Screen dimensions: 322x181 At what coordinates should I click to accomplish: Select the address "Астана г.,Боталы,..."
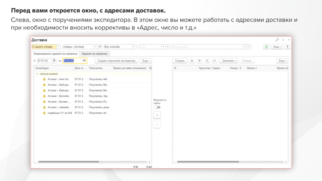59,101
